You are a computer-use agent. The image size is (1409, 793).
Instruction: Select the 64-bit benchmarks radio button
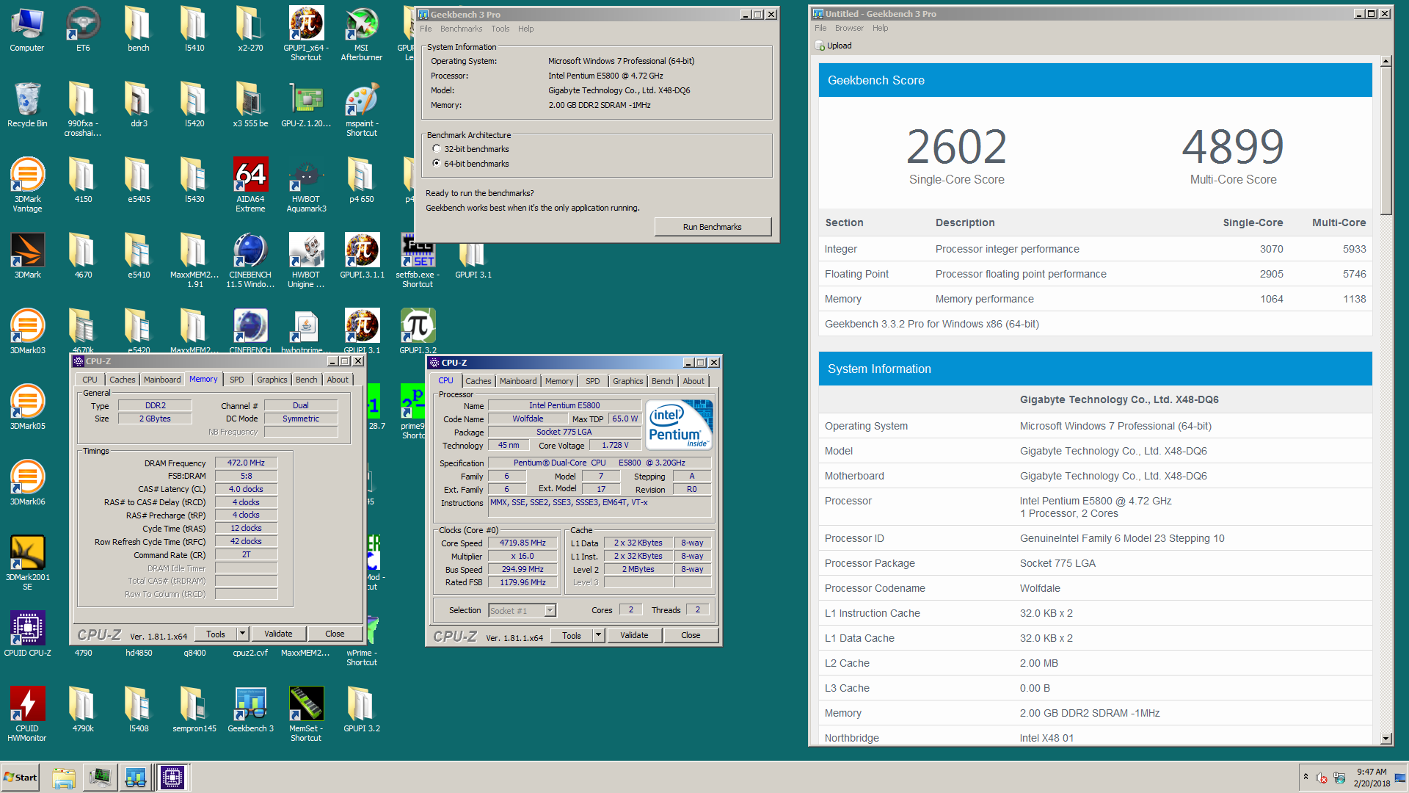click(437, 164)
